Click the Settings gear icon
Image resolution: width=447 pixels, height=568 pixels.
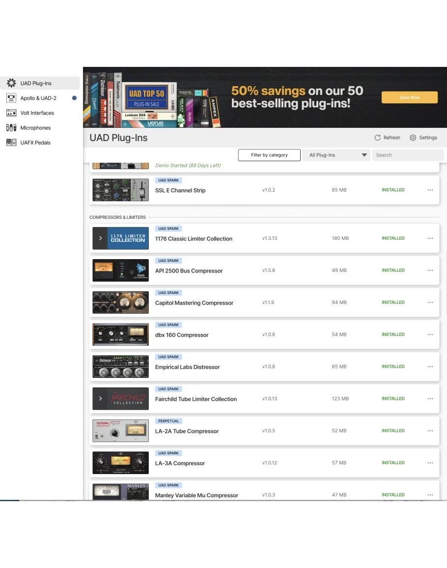(413, 138)
